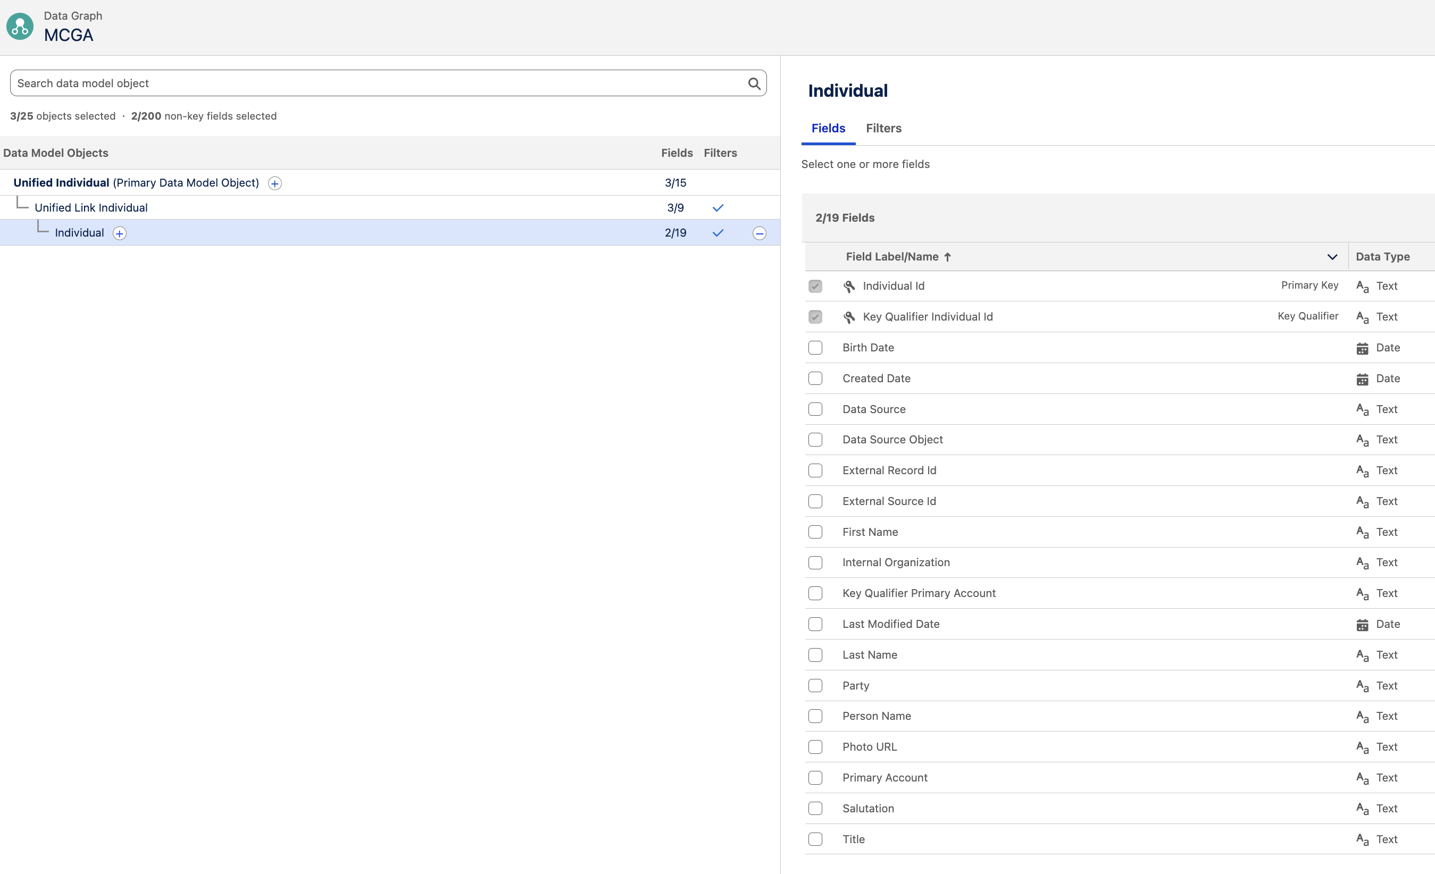Click the calendar icon beside Created Date
1435x874 pixels.
coord(1362,379)
